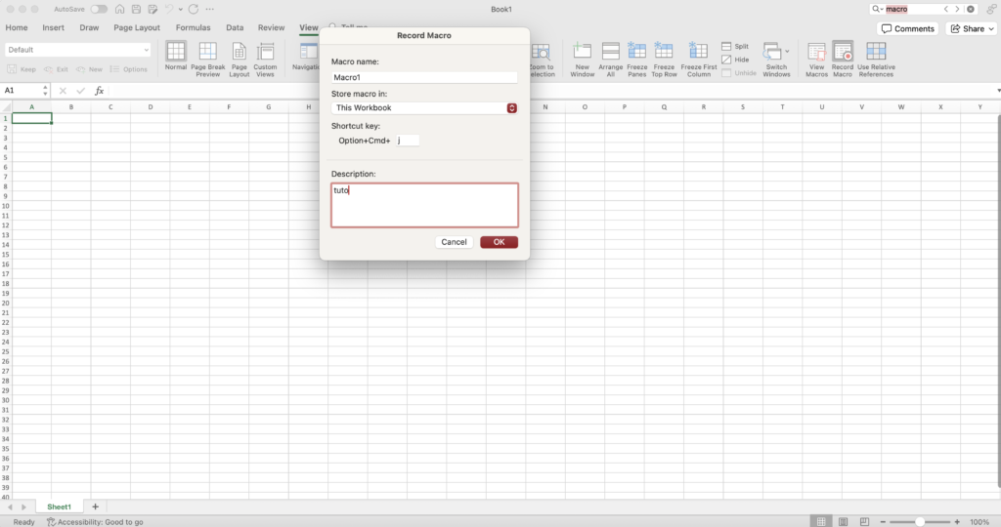
Task: Click zoom out minus button
Action: click(883, 521)
